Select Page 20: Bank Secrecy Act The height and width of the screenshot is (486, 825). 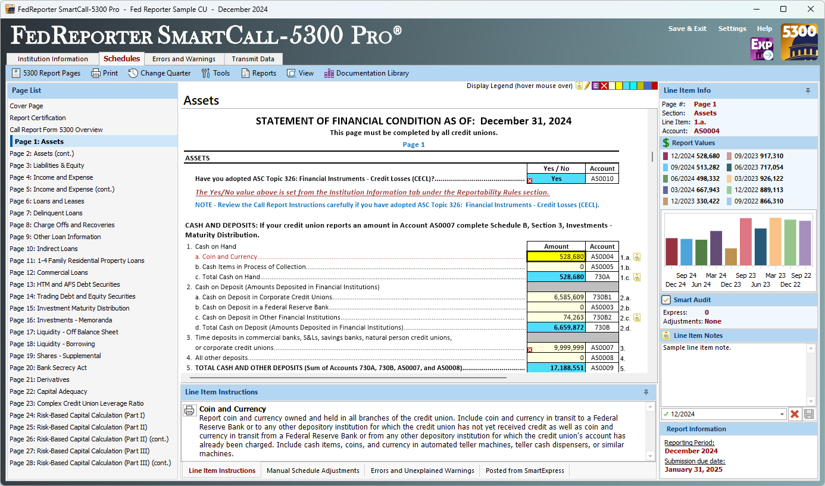pos(48,368)
